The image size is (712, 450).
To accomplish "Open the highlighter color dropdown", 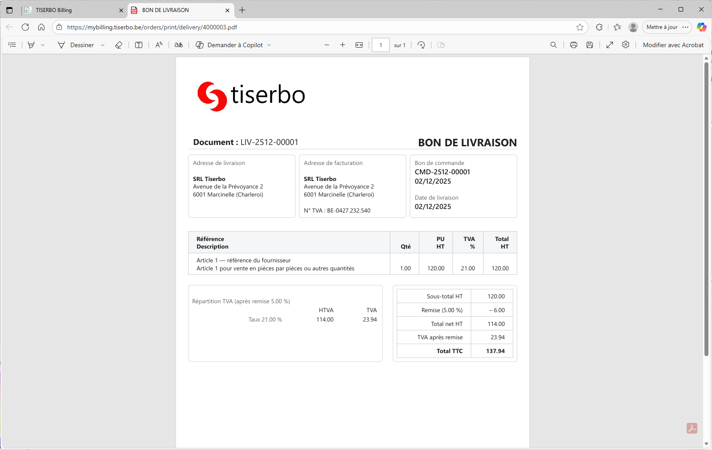I will click(43, 44).
